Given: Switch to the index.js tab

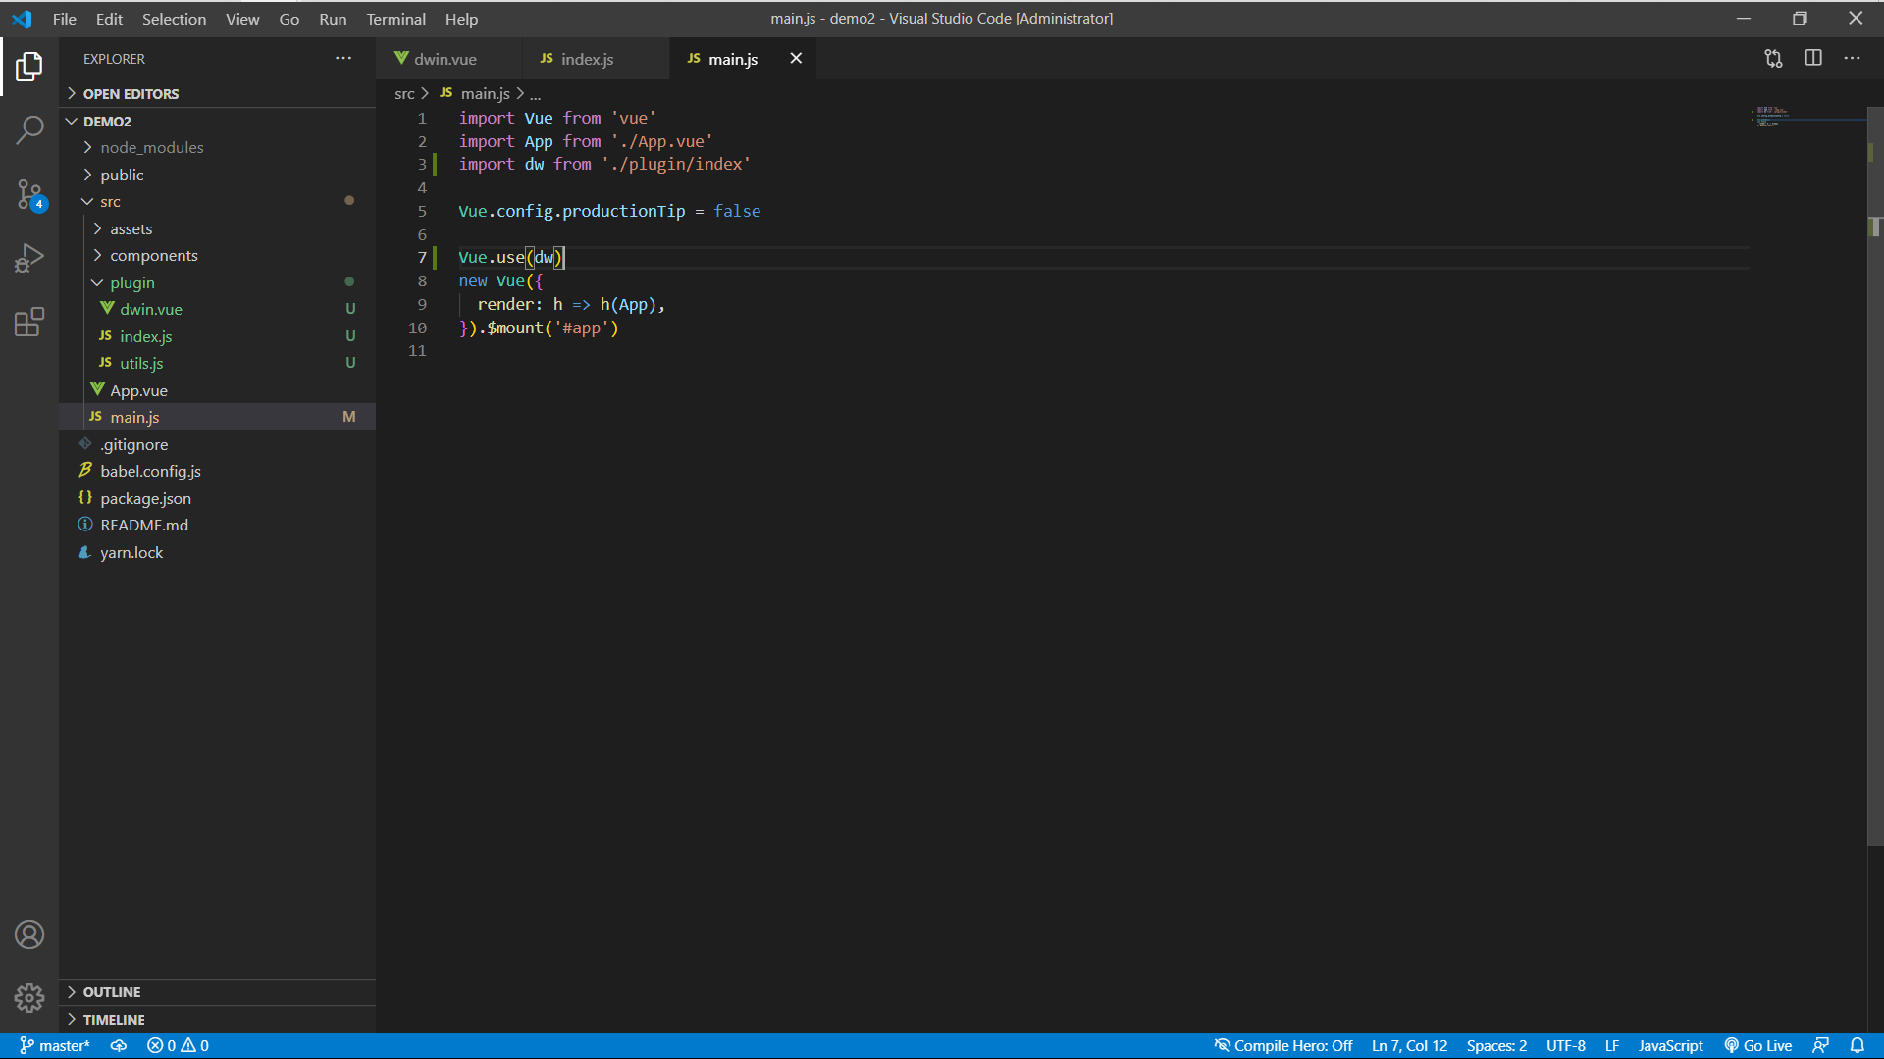Looking at the screenshot, I should tap(595, 59).
